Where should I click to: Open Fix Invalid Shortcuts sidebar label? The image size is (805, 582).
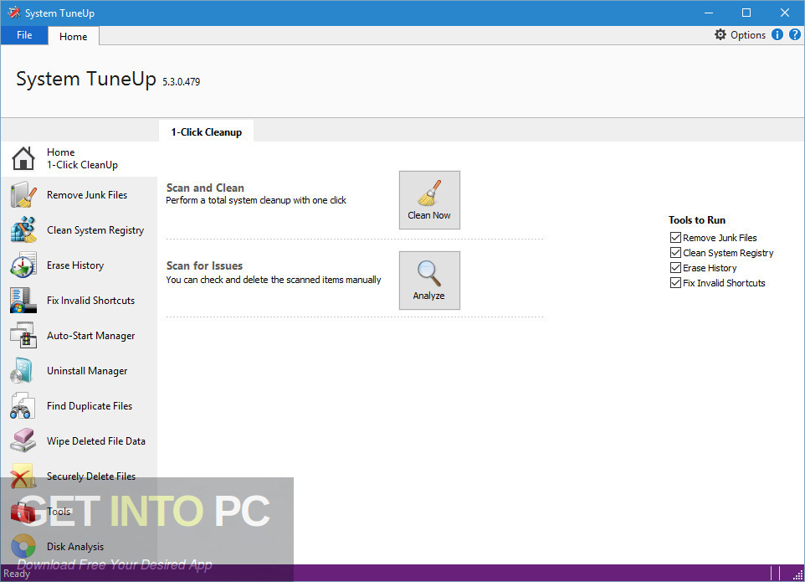(91, 301)
